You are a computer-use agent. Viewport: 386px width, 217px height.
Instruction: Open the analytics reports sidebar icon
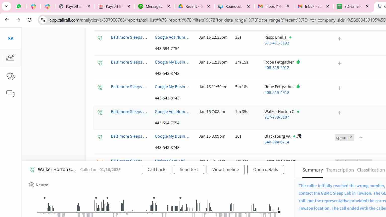click(10, 58)
